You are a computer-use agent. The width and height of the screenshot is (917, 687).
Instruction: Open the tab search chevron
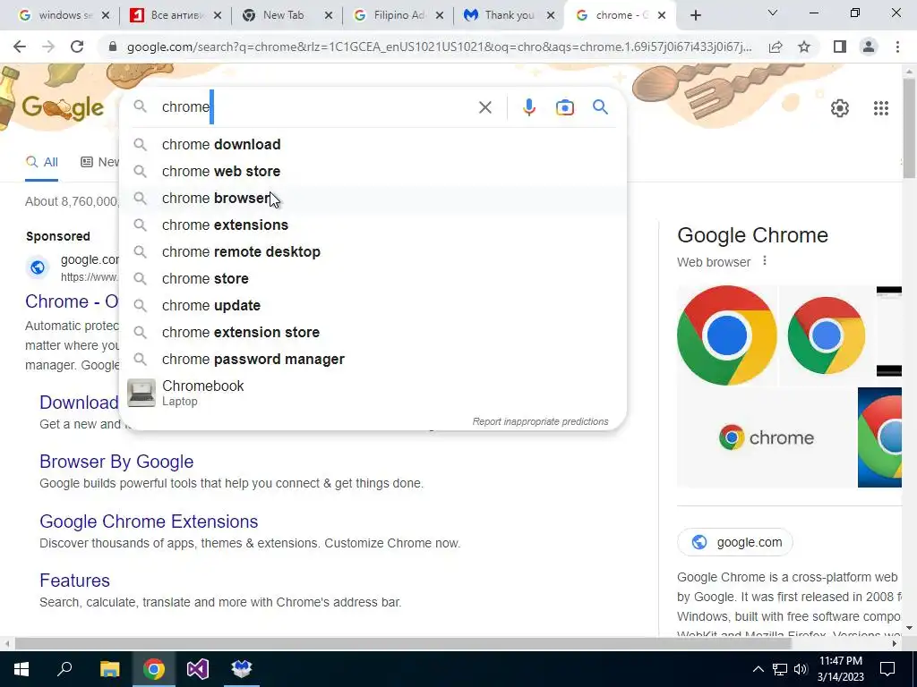click(773, 13)
